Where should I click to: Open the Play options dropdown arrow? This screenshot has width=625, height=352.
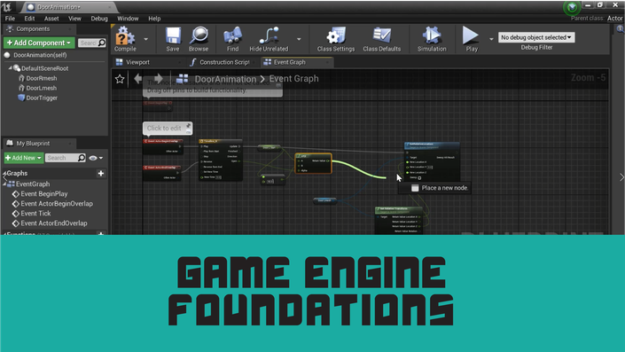click(x=491, y=39)
